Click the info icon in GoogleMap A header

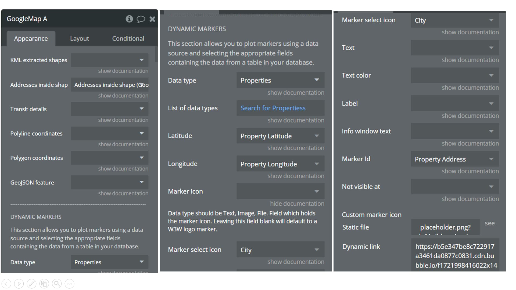pyautogui.click(x=130, y=19)
